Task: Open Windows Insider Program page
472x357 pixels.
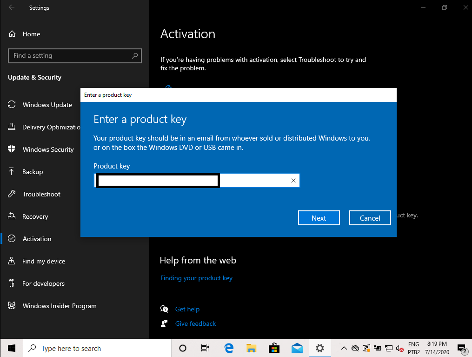Action: pos(60,306)
